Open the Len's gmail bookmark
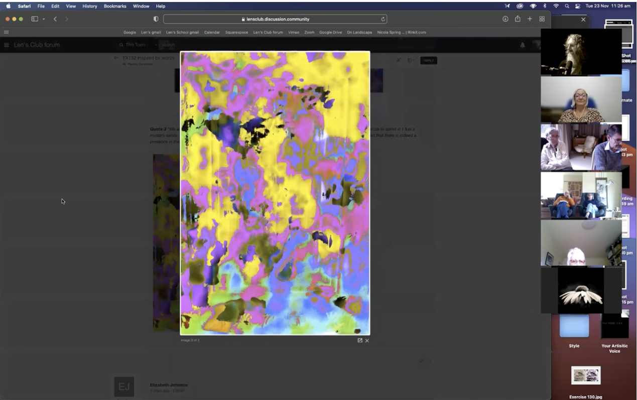Image resolution: width=637 pixels, height=400 pixels. click(x=151, y=32)
